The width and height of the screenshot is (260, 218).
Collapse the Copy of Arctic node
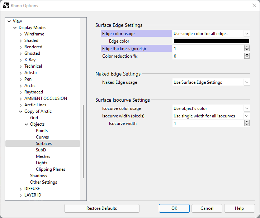pos(20,111)
